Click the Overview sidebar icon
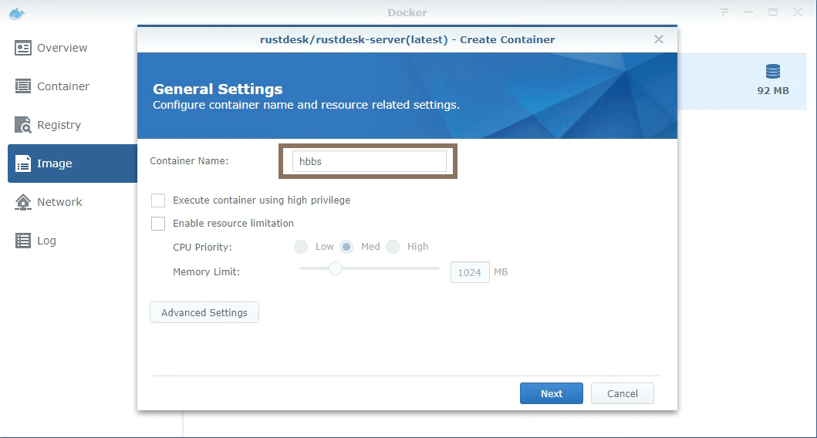Image resolution: width=817 pixels, height=438 pixels. (x=23, y=48)
